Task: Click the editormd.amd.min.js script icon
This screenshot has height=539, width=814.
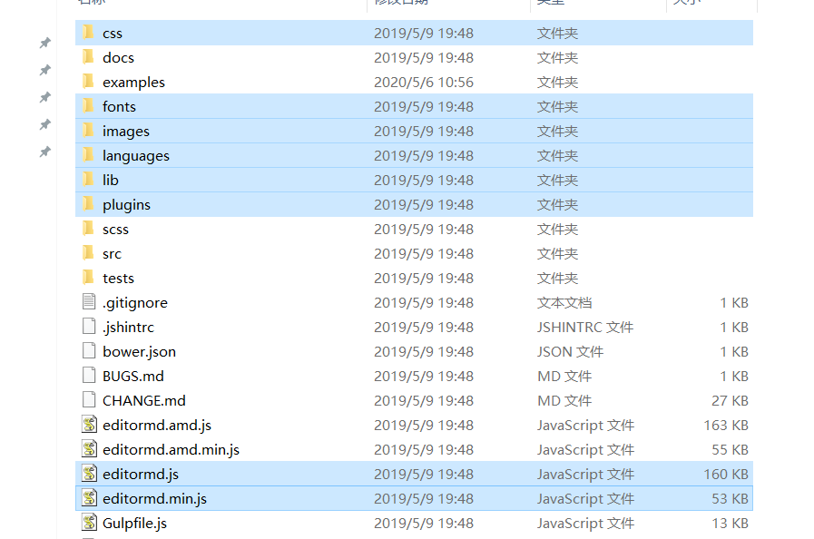Action: pyautogui.click(x=89, y=448)
